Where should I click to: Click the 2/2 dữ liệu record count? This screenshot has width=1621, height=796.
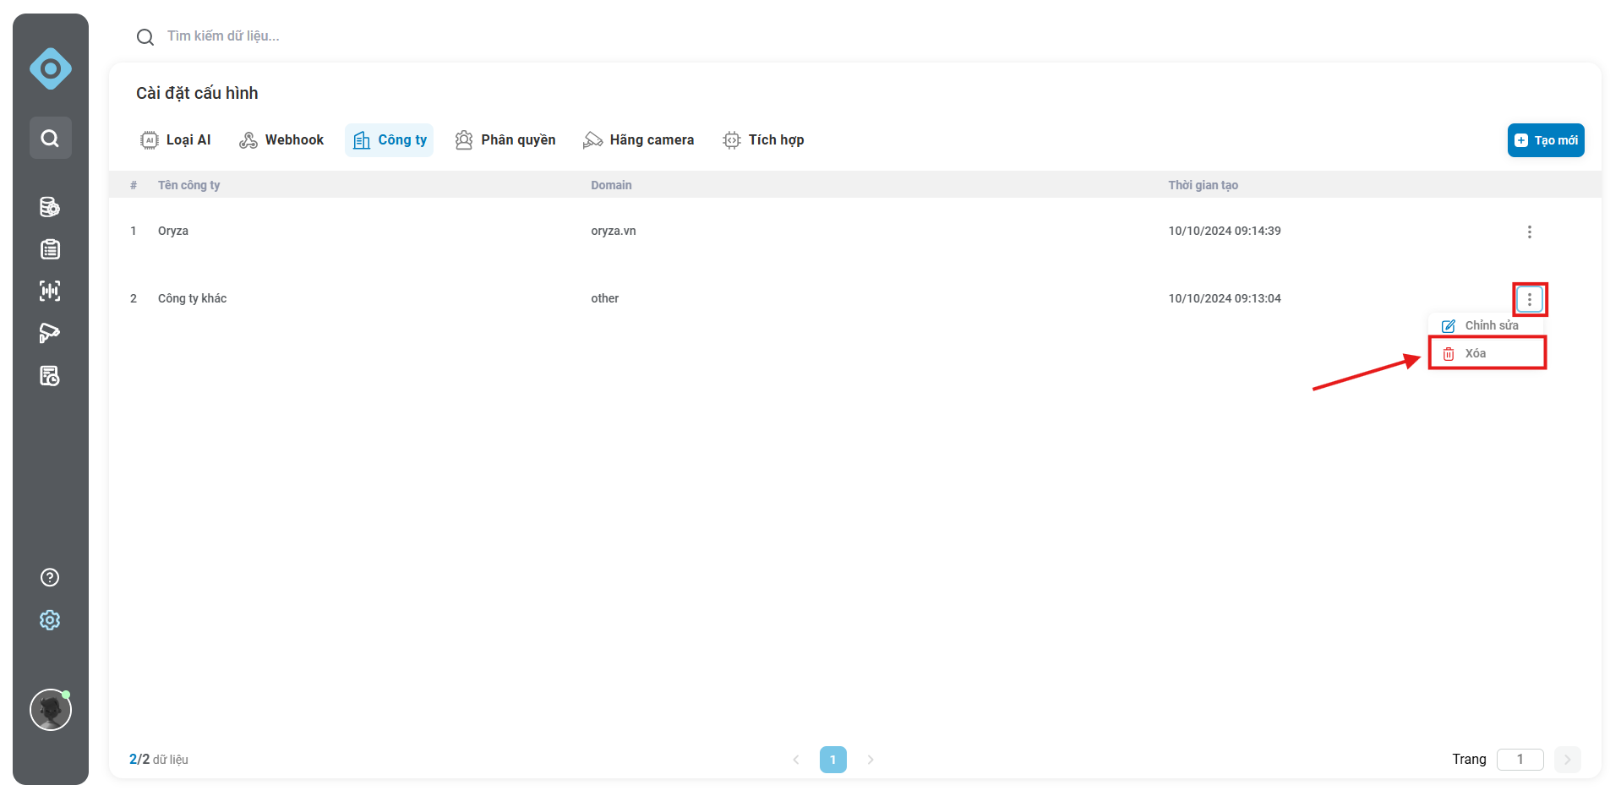pyautogui.click(x=159, y=760)
